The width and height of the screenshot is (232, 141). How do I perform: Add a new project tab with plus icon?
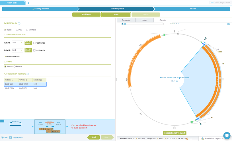click(x=28, y=3)
